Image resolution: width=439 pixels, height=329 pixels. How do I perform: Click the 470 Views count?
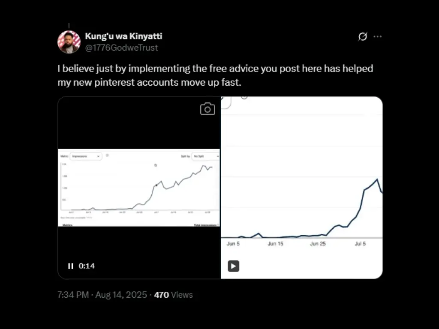pos(173,295)
